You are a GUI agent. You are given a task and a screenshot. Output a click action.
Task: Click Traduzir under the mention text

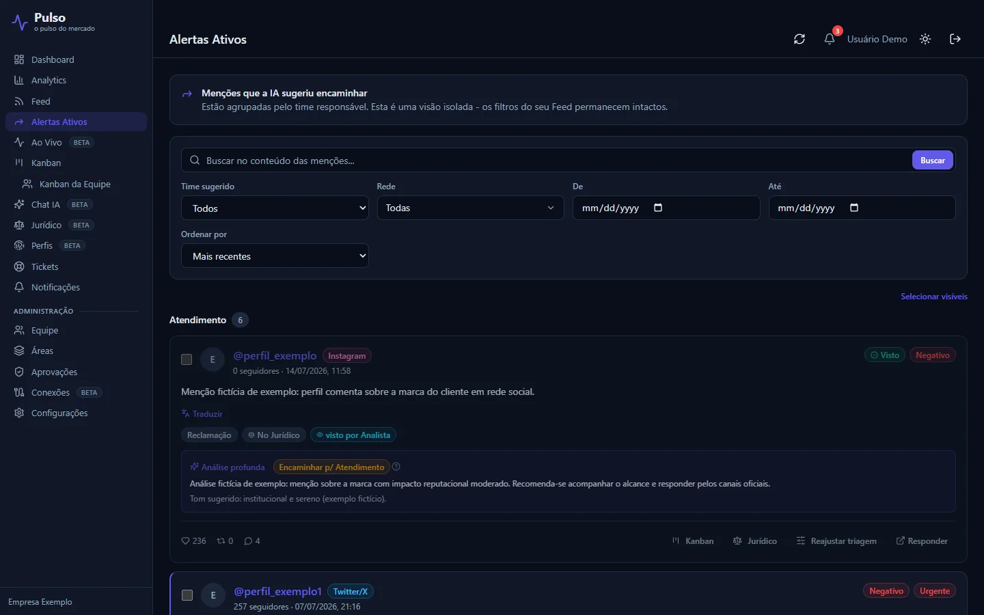pos(202,413)
